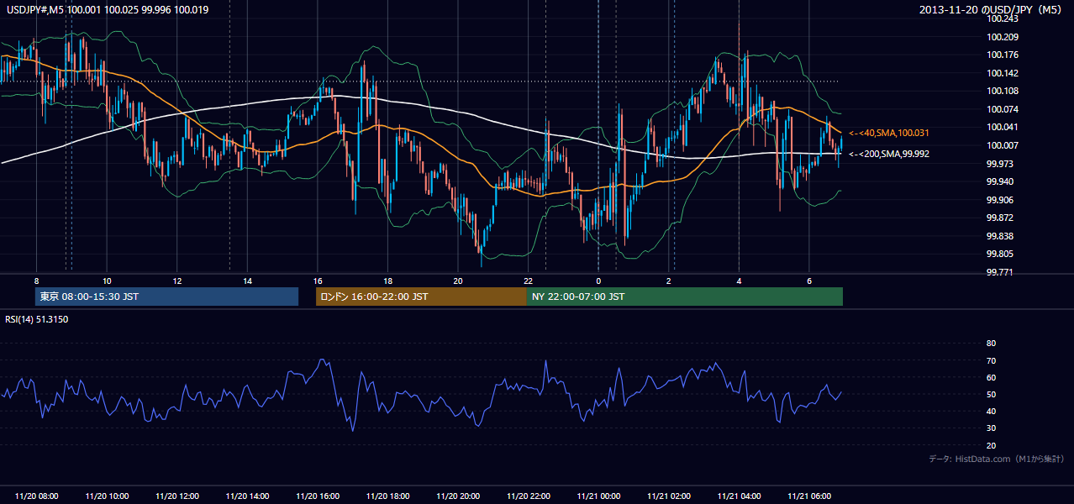Click the 11/20 12:00 bottom time label
1074x504 pixels.
pos(177,496)
